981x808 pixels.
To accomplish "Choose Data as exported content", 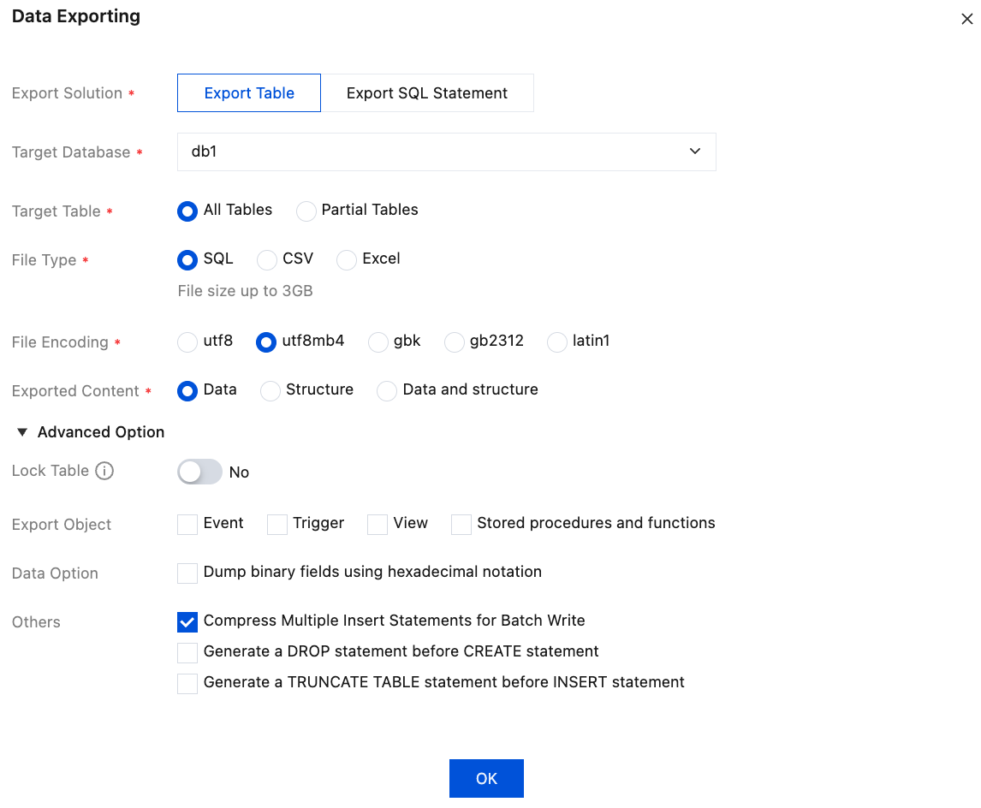I will pyautogui.click(x=187, y=391).
